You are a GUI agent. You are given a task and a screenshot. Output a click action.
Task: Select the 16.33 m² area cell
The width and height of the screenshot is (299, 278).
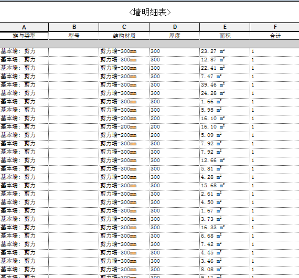225,228
